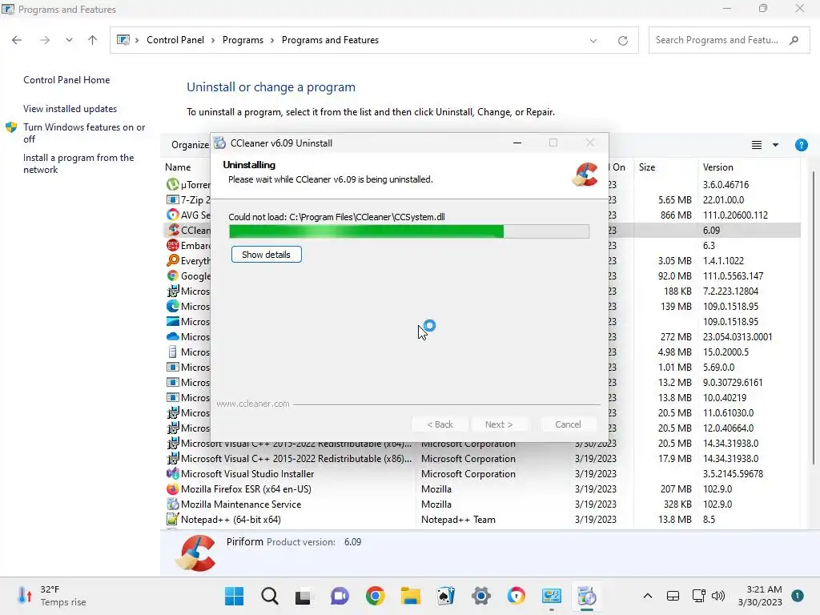Open recent locations dropdown chevron
The image size is (820, 615).
click(69, 40)
